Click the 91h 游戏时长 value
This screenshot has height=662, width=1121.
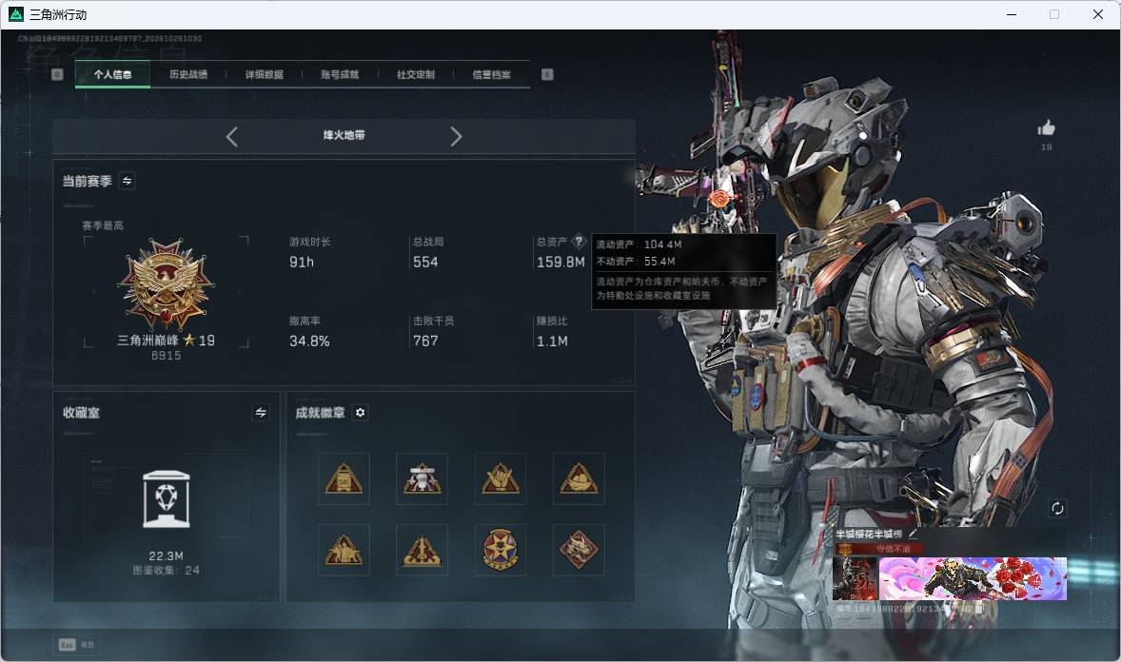(x=302, y=263)
